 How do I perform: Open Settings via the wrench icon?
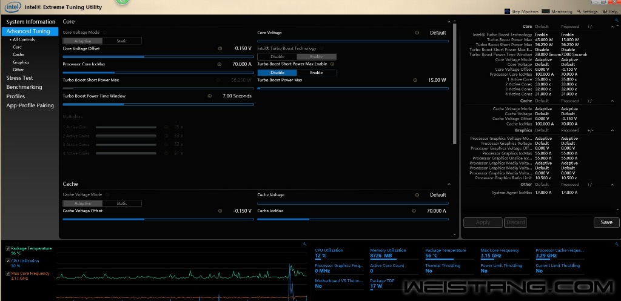click(x=579, y=12)
